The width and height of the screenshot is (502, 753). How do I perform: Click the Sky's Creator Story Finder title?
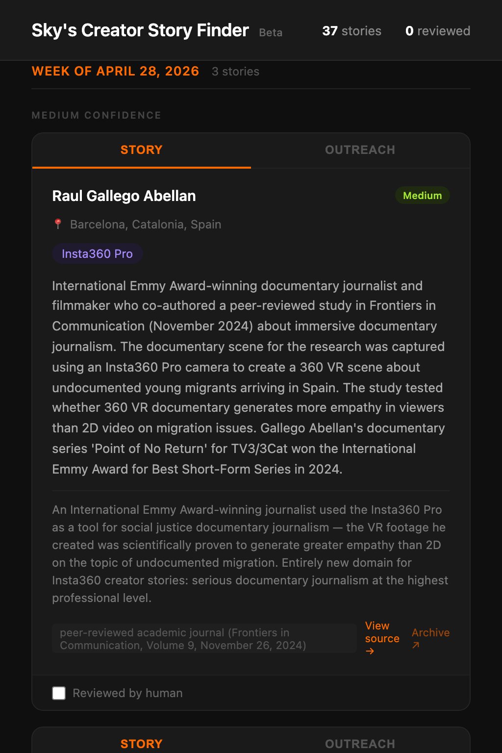[x=140, y=30]
